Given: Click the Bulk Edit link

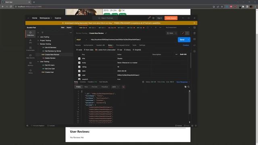Looking at the screenshot, I should [x=183, y=54].
